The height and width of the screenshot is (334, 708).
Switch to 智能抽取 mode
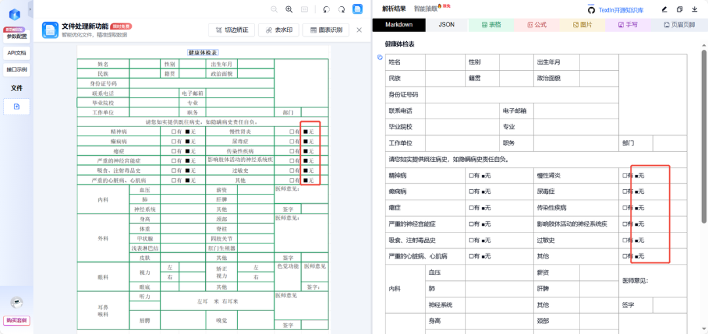pyautogui.click(x=426, y=9)
